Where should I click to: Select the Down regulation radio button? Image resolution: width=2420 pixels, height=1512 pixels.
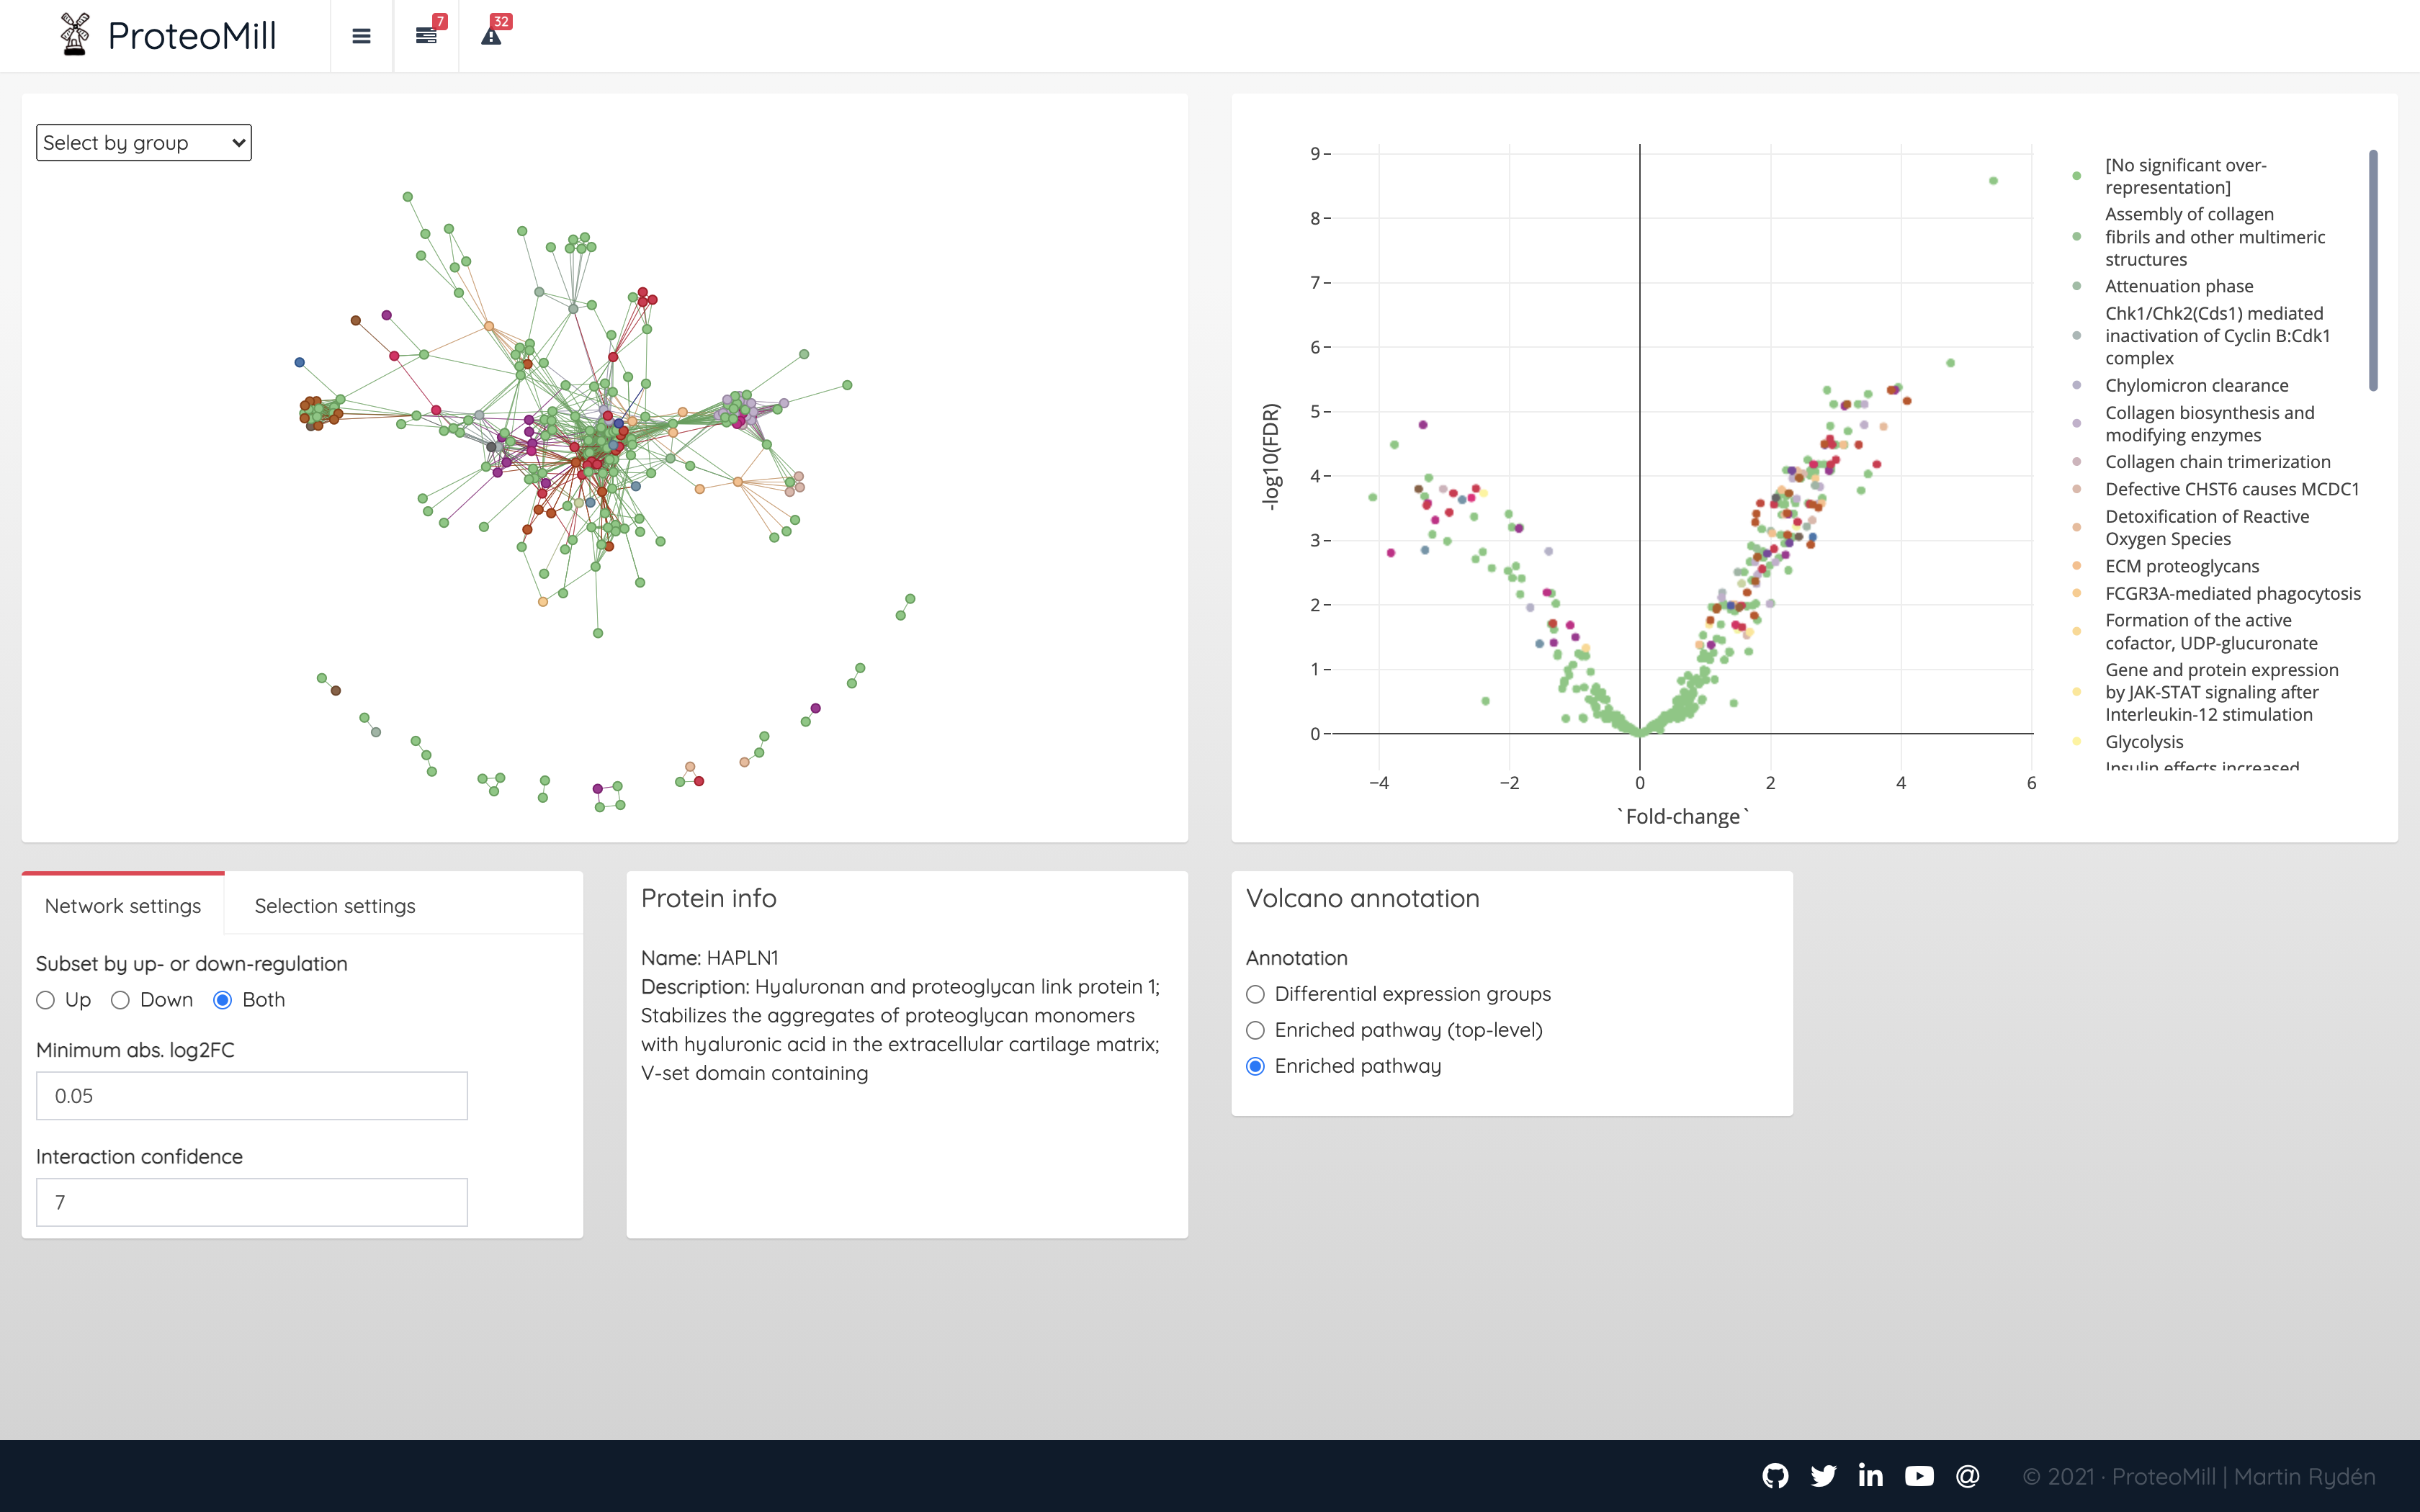click(x=121, y=1000)
